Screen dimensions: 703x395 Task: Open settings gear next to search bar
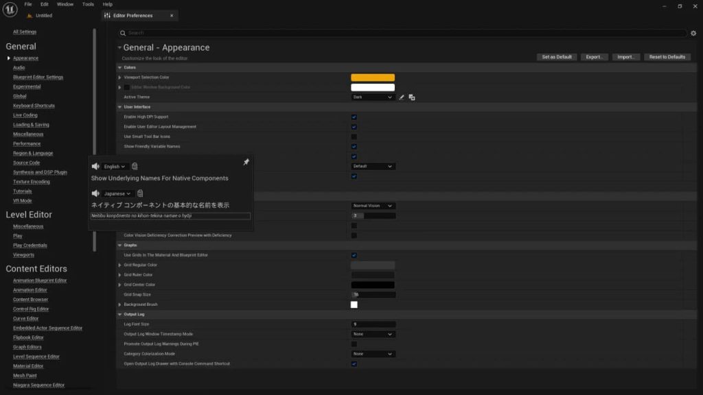click(x=693, y=33)
